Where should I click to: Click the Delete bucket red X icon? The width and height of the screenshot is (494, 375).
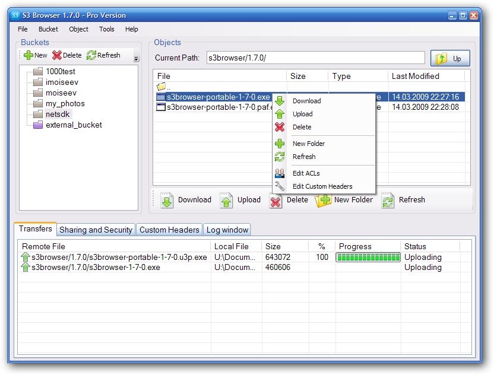[57, 55]
